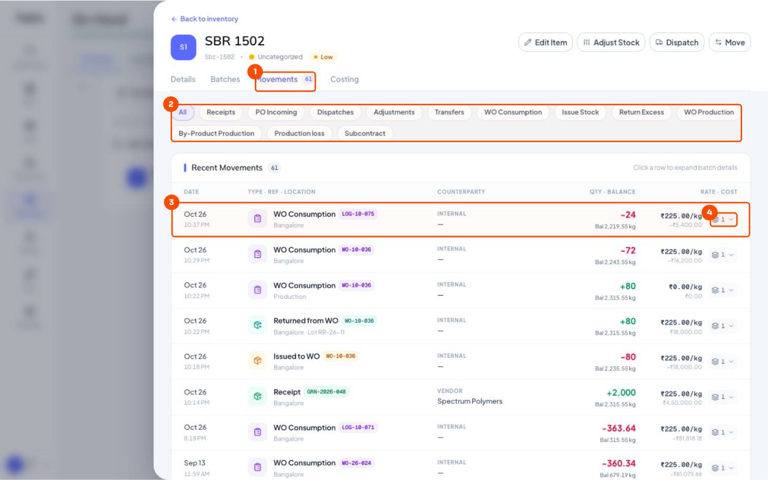Click the Move button
768x480 pixels.
(x=729, y=42)
